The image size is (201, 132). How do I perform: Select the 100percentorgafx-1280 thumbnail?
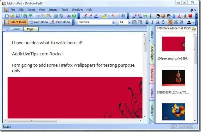(173, 44)
